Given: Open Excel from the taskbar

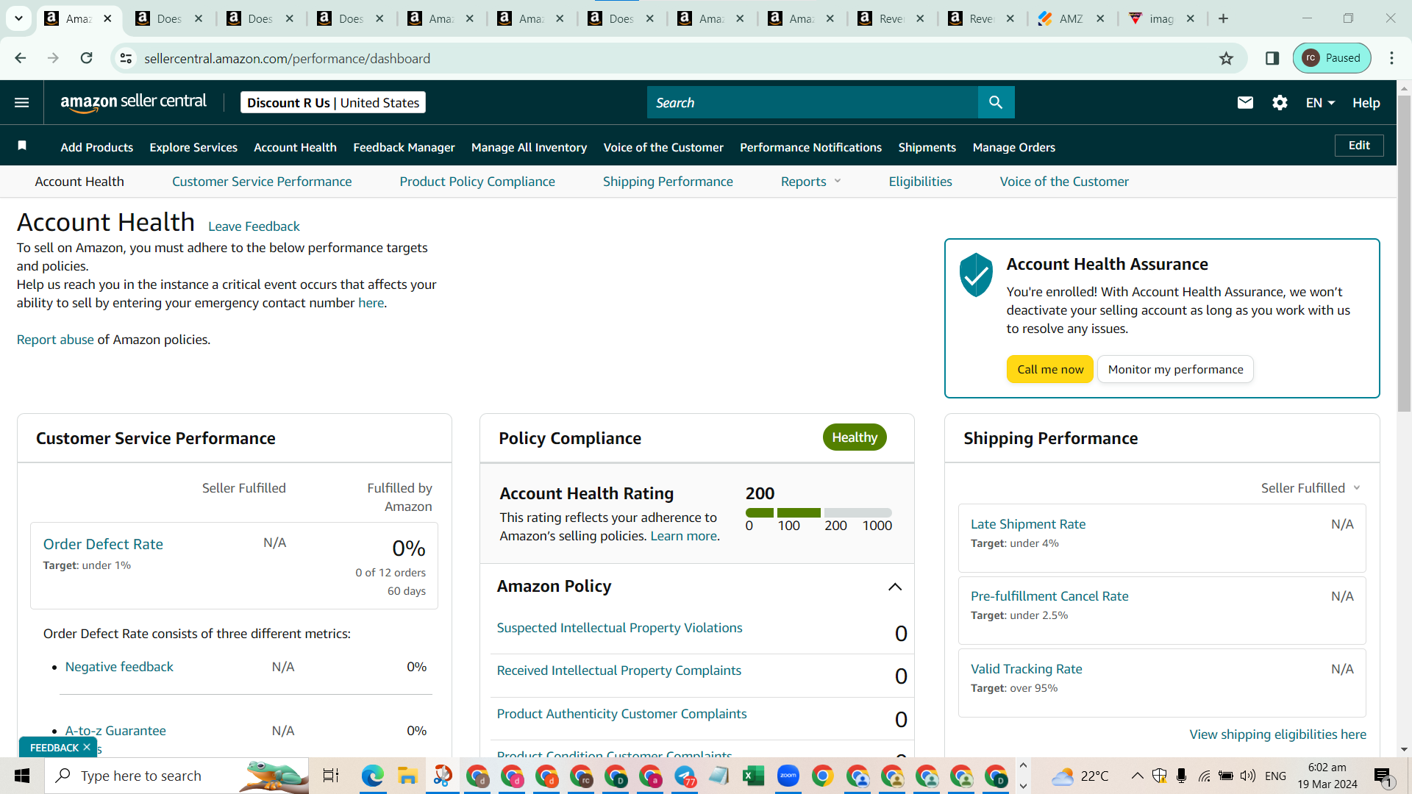Looking at the screenshot, I should pyautogui.click(x=753, y=776).
